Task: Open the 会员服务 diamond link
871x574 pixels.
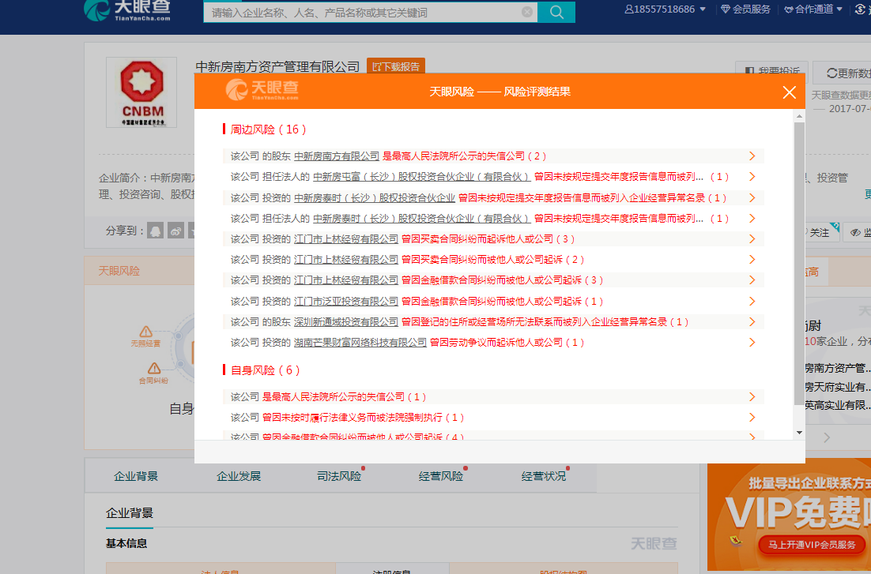Action: [x=745, y=9]
